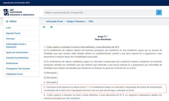Click item 'c) (Revogada.)'
169x101 pixels.
coord(50,73)
